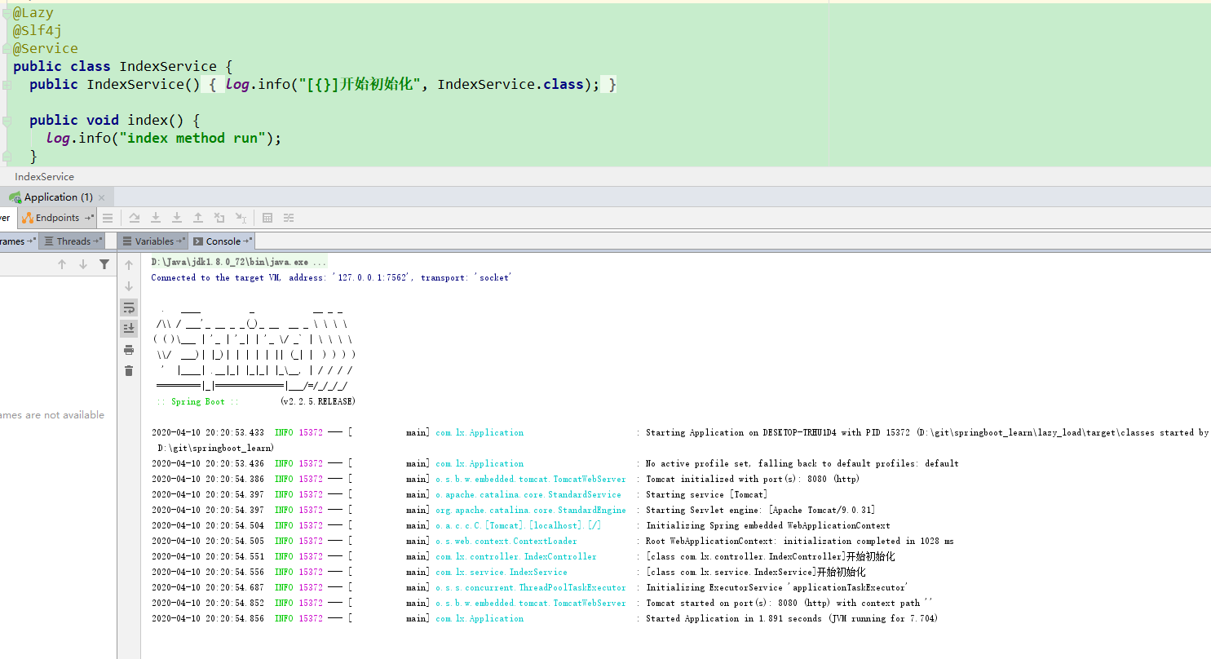This screenshot has height=659, width=1211.
Task: Clear console with the trash icon
Action: pyautogui.click(x=129, y=371)
